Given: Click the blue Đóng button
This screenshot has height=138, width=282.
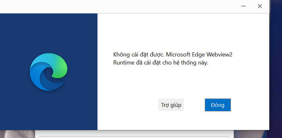Looking at the screenshot, I should tap(218, 105).
